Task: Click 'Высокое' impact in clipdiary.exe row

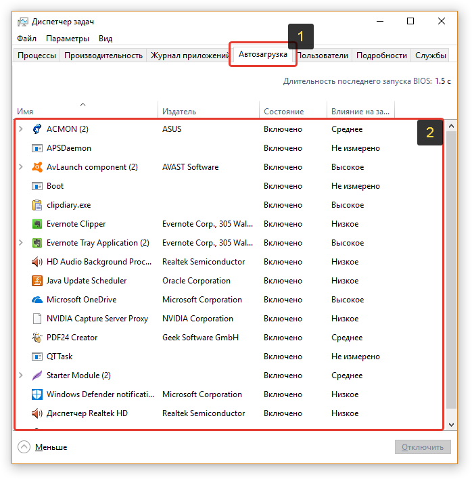Action: pos(348,205)
